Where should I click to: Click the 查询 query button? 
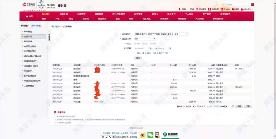tap(138, 58)
